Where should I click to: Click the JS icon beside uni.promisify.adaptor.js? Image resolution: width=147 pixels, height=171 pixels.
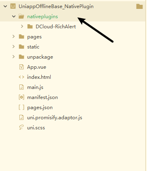pyautogui.click(x=21, y=118)
